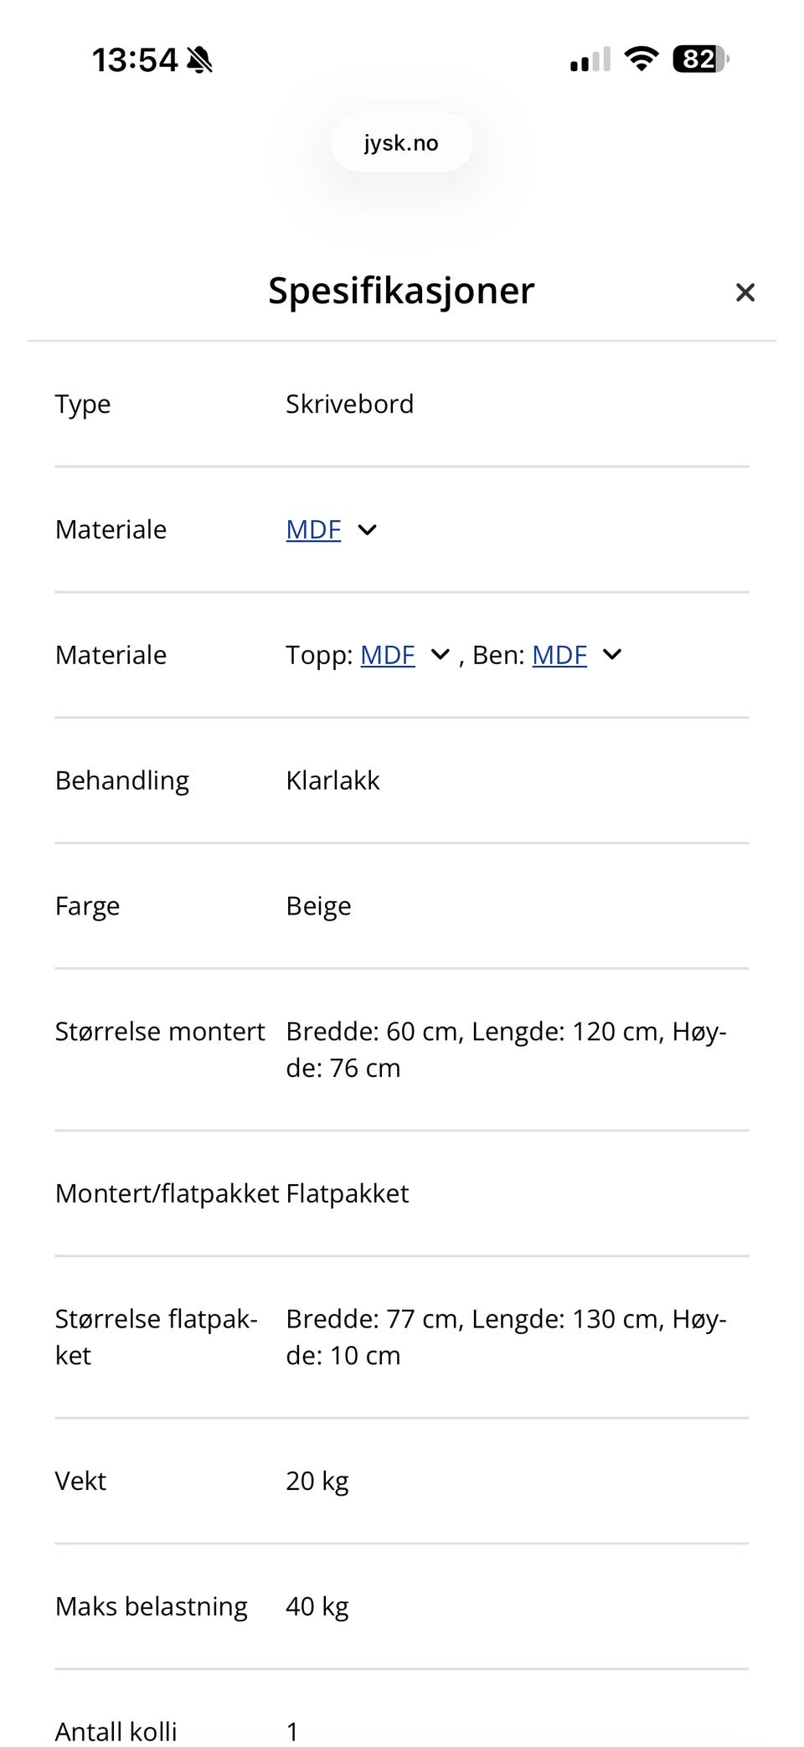Close the Spesifikasjoner panel
Image resolution: width=804 pixels, height=1747 pixels.
[x=745, y=292]
